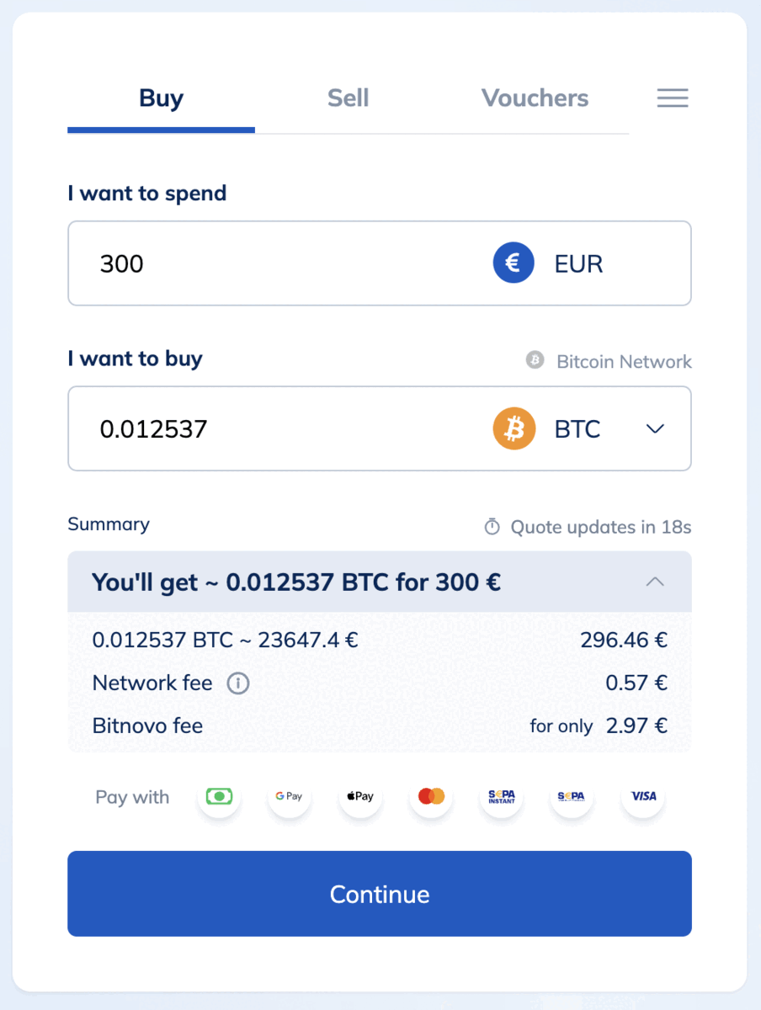Select the Buy tab
The height and width of the screenshot is (1010, 761).
pos(161,98)
